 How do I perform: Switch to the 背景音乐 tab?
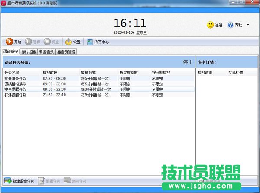(x=46, y=52)
